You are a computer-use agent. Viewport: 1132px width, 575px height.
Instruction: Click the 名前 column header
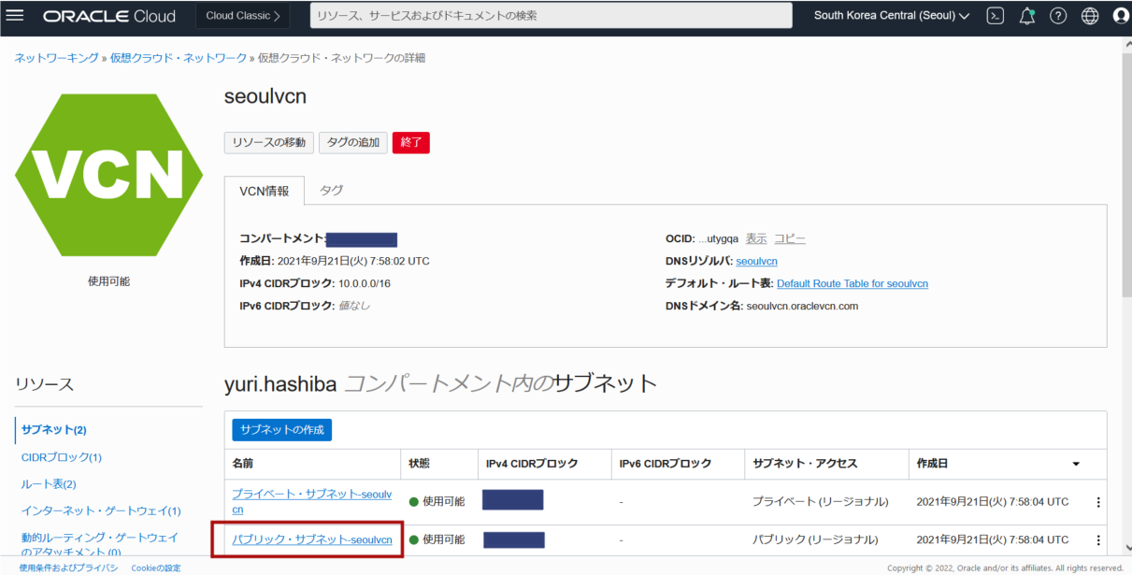(x=243, y=464)
